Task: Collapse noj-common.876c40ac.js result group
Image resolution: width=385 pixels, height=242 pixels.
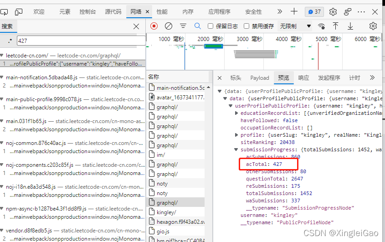Action: 2,143
